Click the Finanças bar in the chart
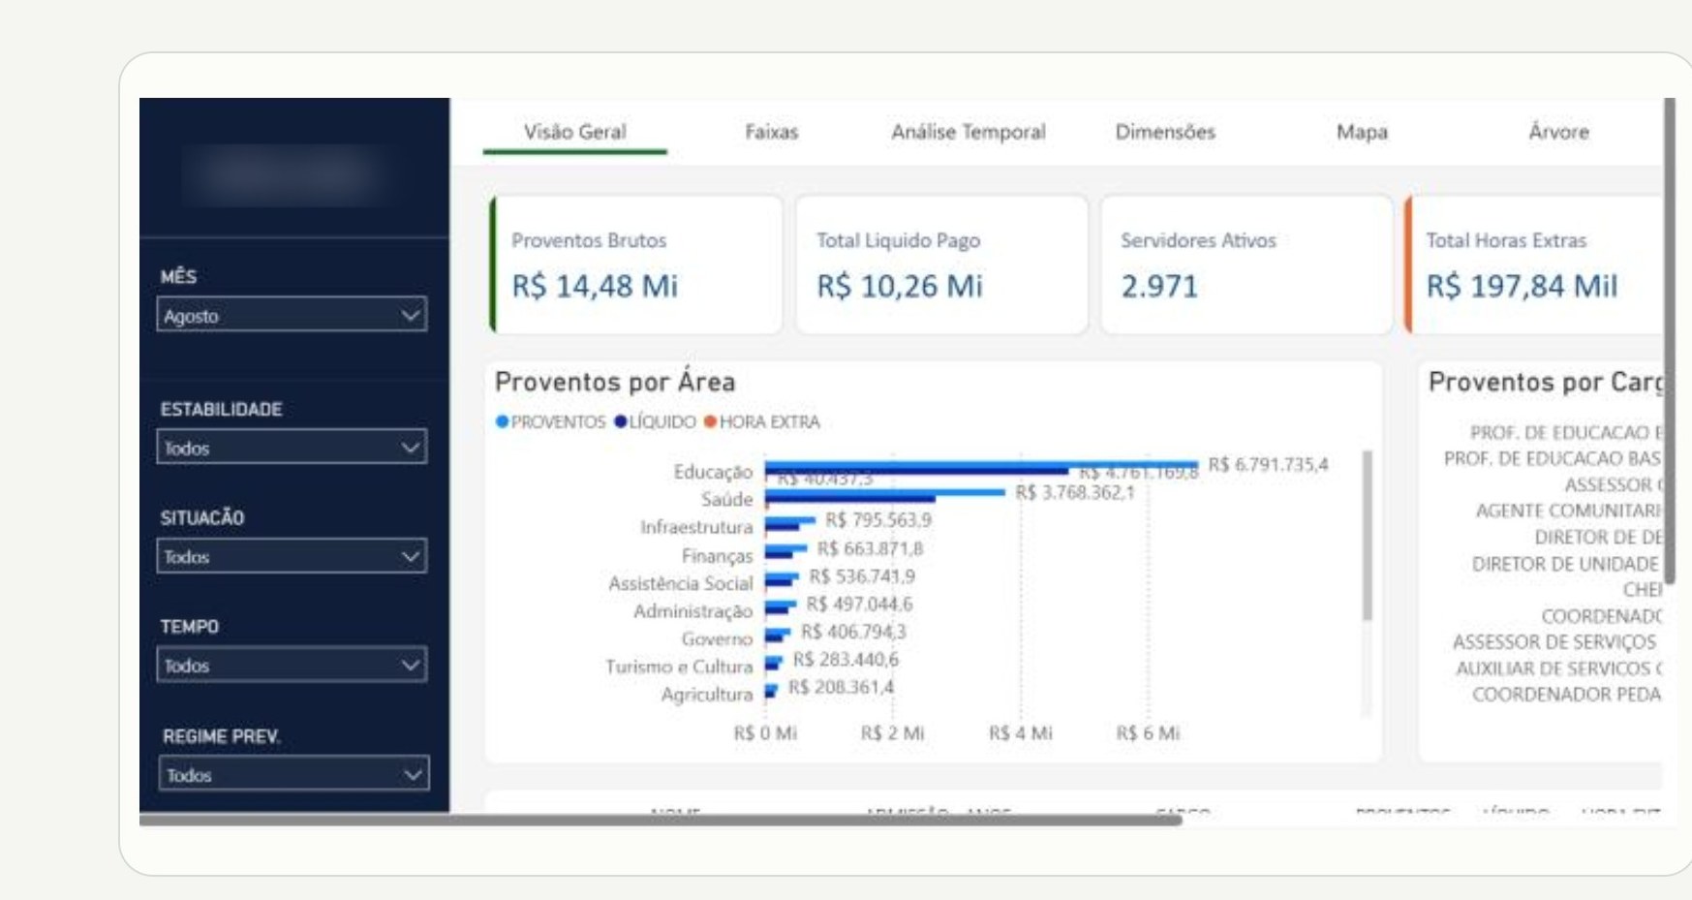The image size is (1692, 900). point(785,552)
